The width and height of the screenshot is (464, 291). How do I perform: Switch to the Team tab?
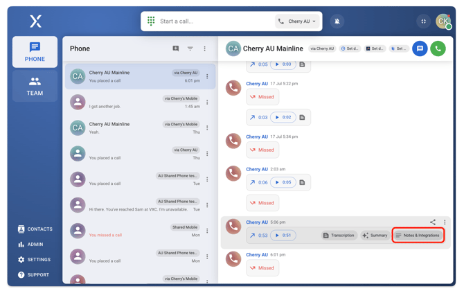(35, 86)
